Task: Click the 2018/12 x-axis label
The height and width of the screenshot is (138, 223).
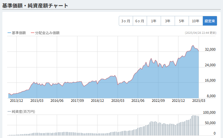Action: tap(98, 101)
